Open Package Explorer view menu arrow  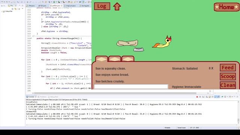(x=22, y=9)
